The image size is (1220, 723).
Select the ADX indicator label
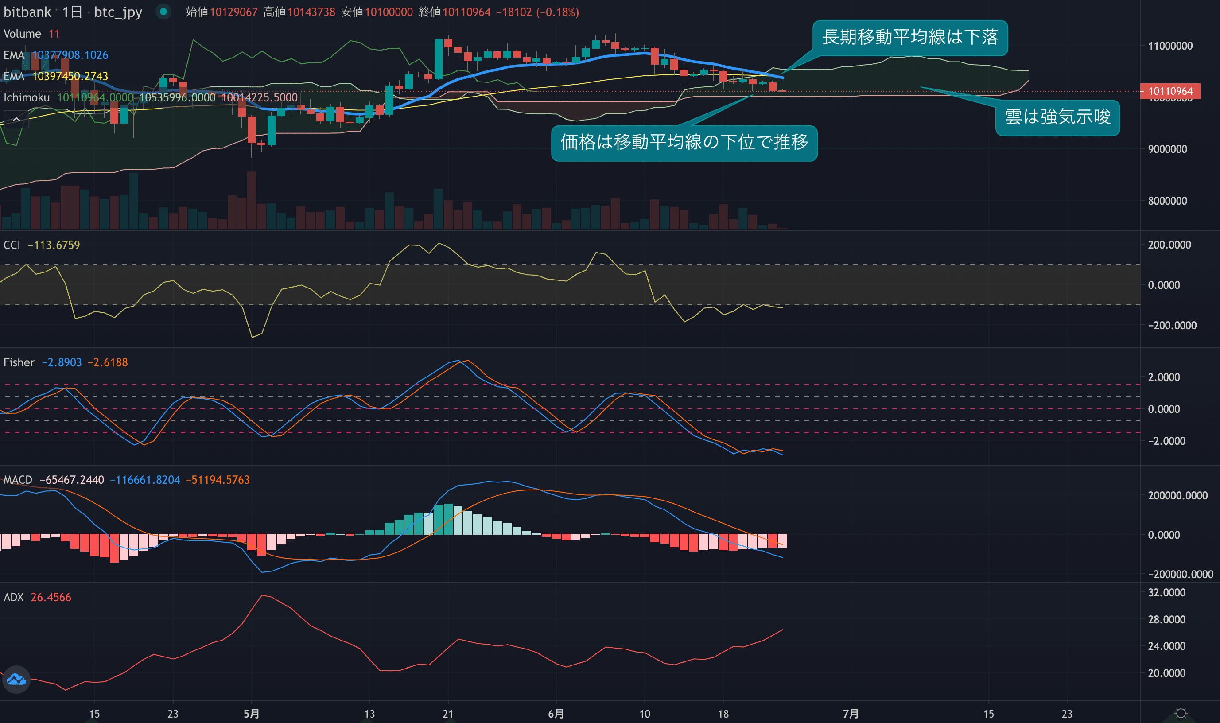coord(14,597)
